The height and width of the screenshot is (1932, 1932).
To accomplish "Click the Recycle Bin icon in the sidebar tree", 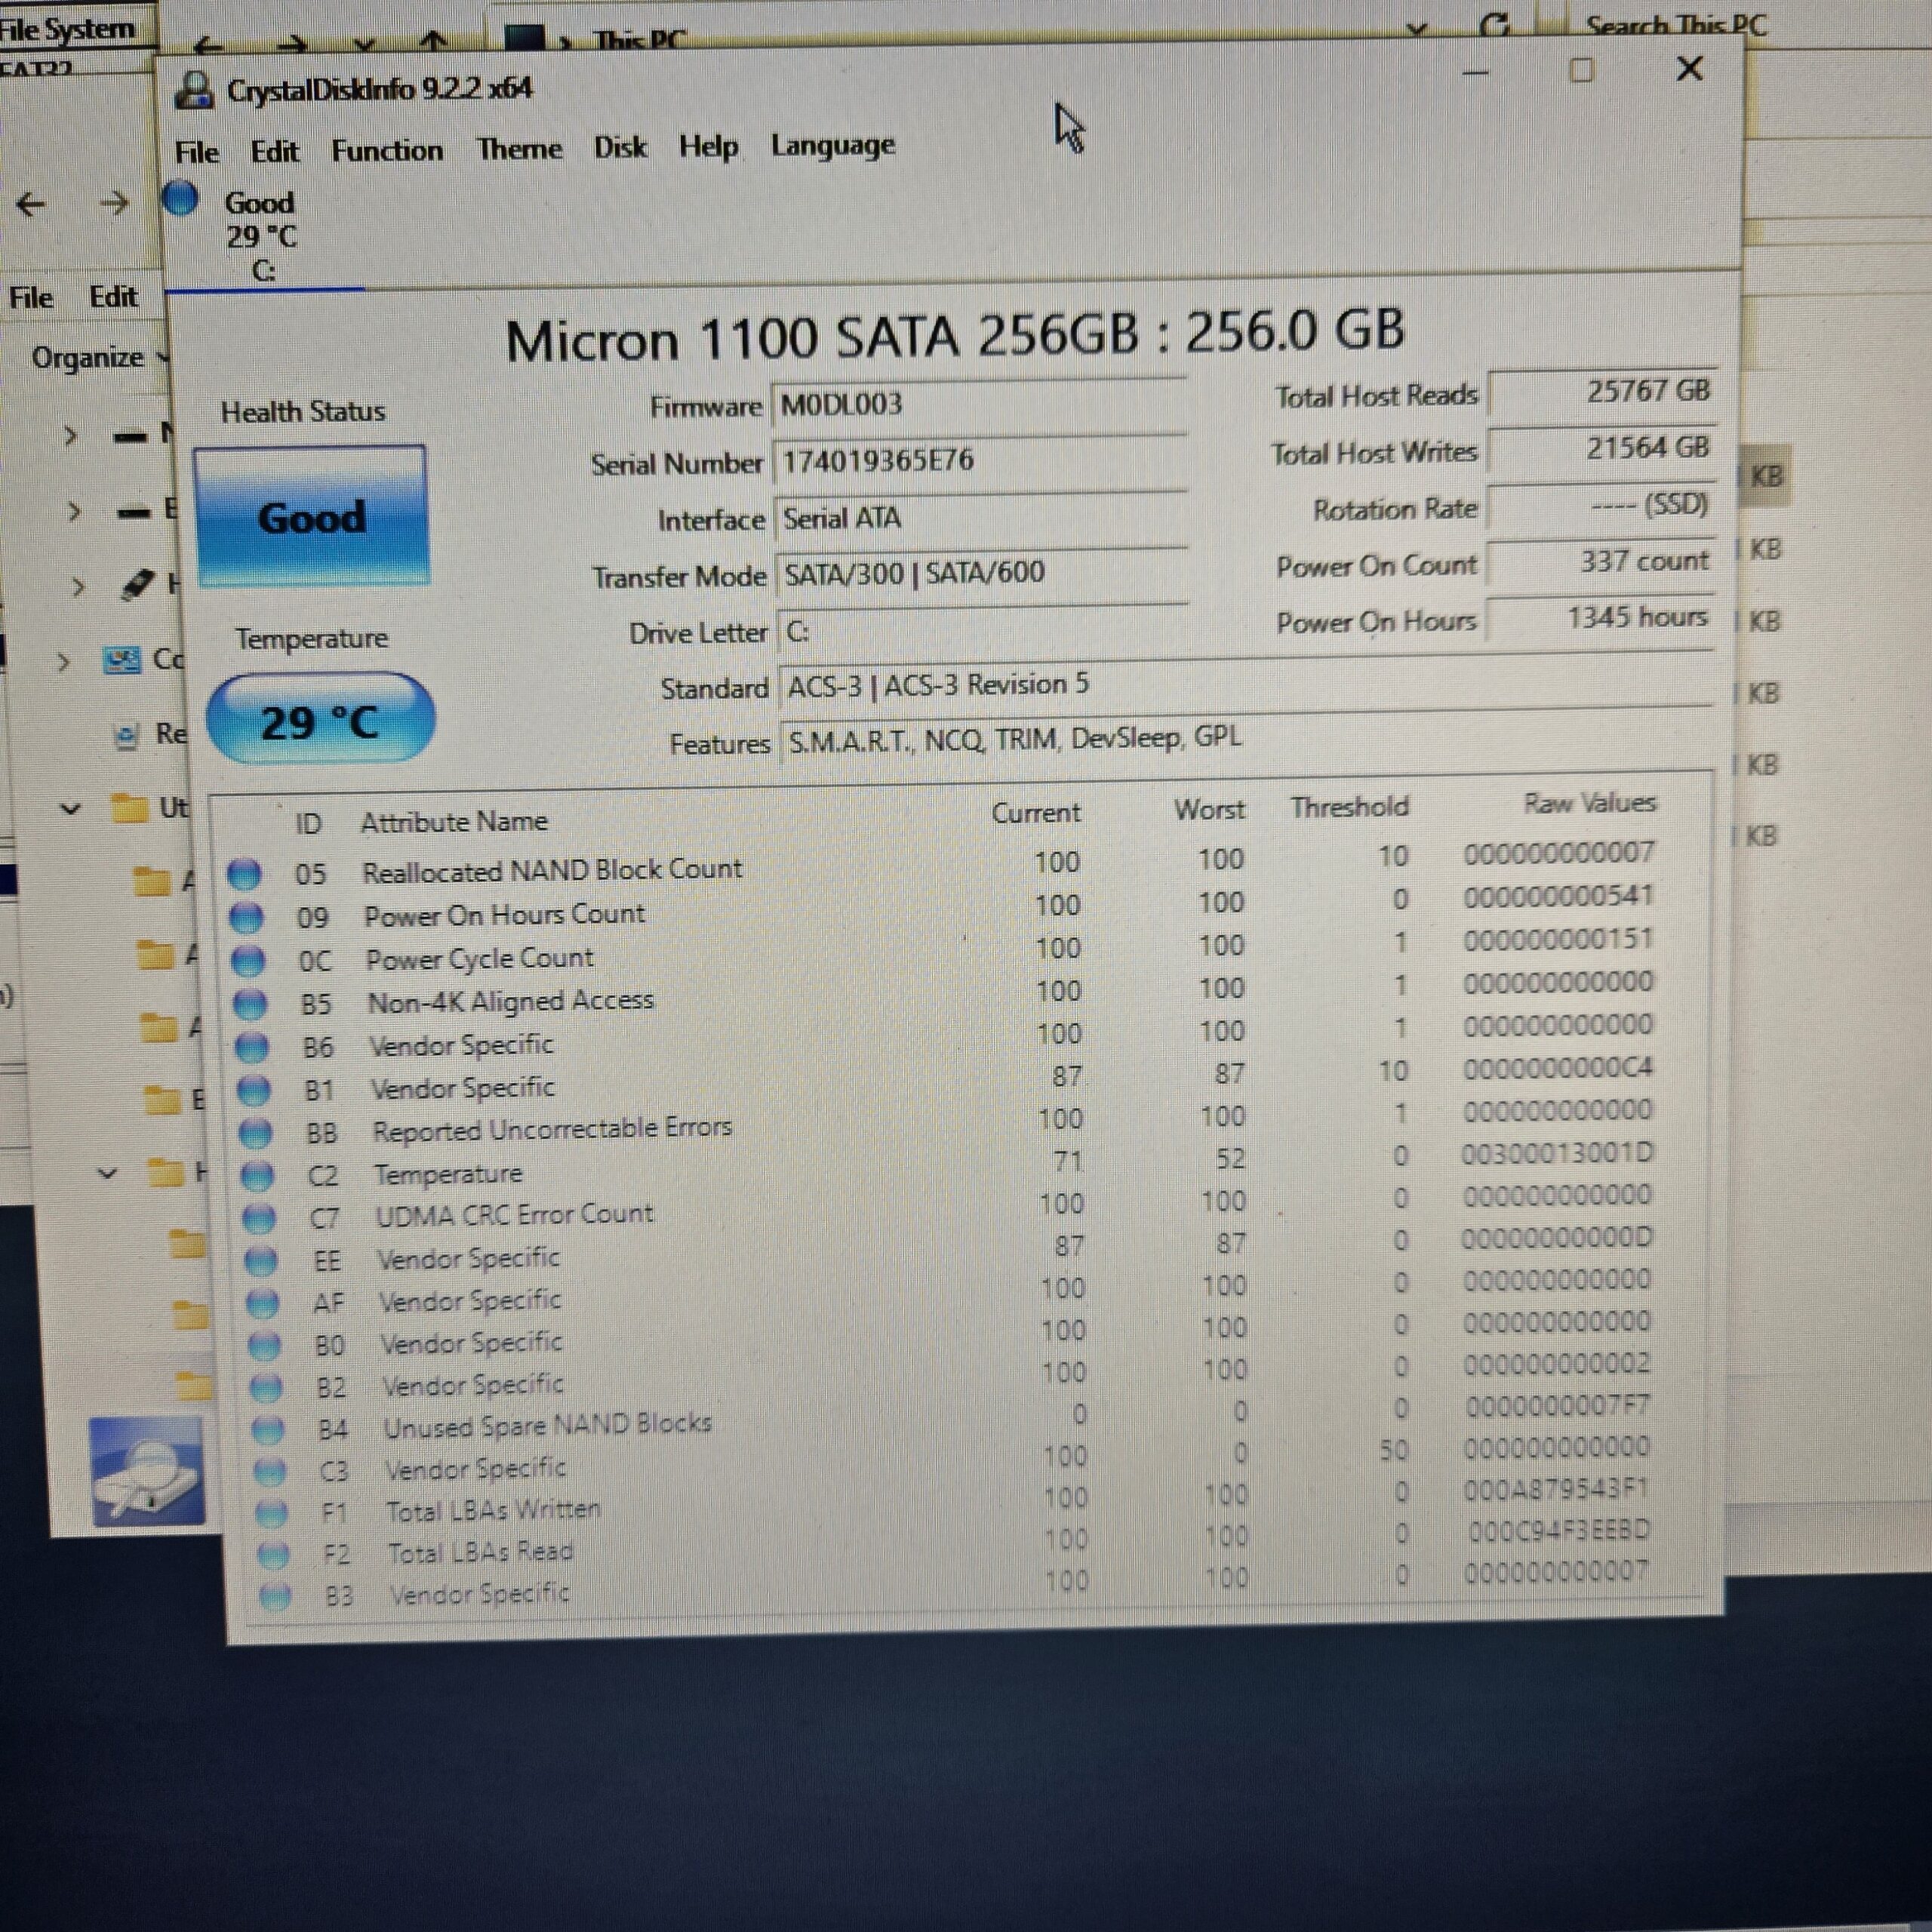I will [127, 734].
